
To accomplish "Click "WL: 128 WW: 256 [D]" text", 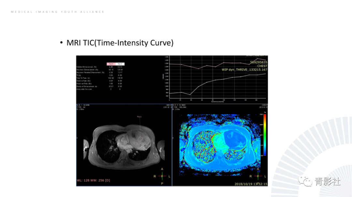I will click(x=94, y=180).
